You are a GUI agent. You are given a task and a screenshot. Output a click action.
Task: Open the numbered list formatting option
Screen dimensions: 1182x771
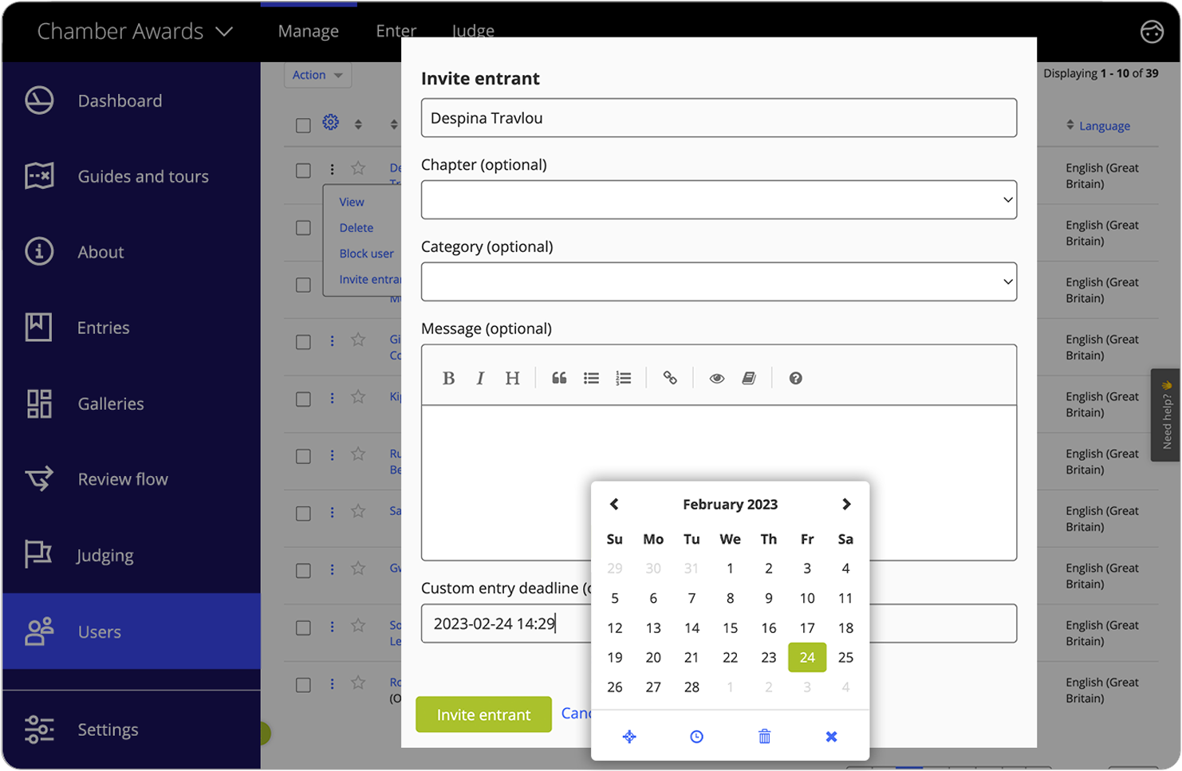tap(624, 378)
